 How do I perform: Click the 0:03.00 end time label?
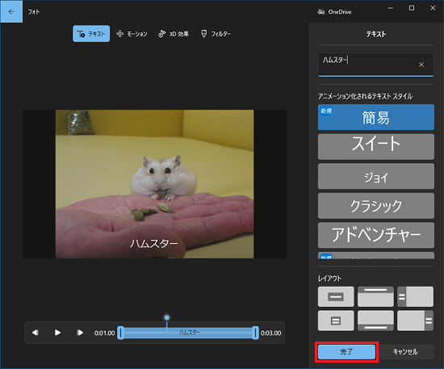270,333
